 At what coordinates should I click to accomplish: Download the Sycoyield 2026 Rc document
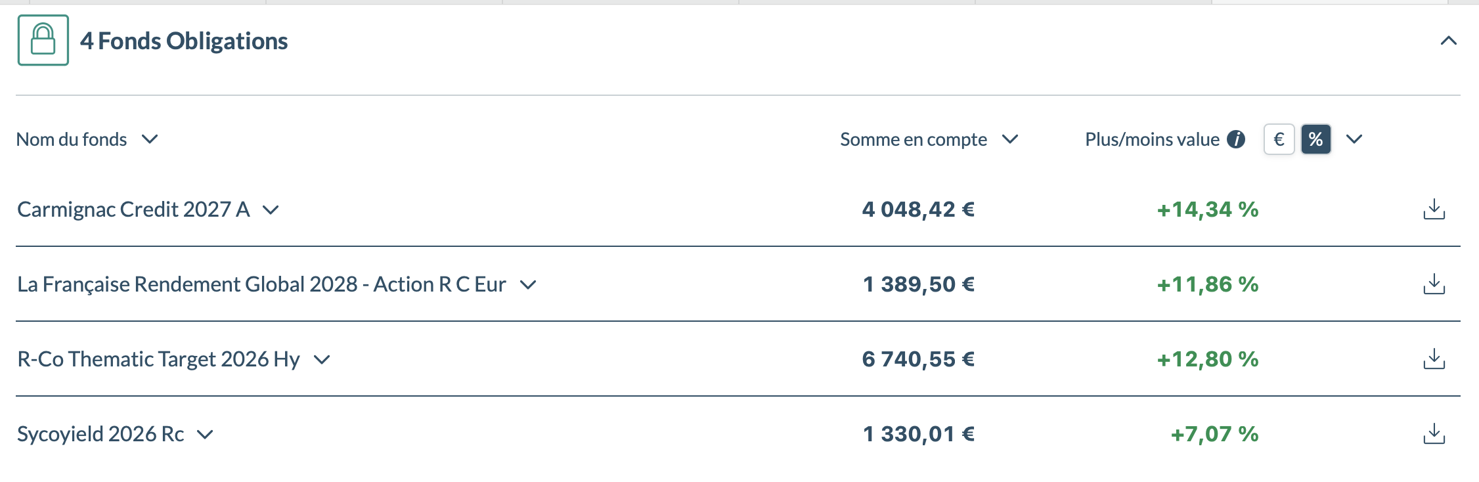coord(1434,434)
